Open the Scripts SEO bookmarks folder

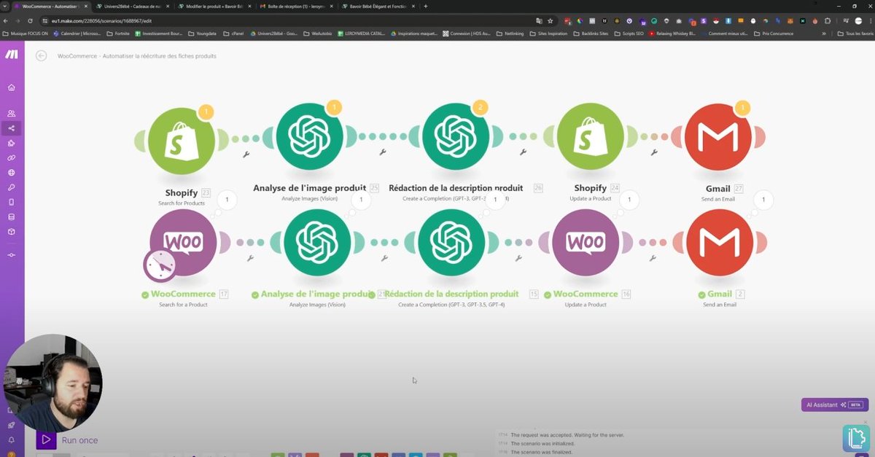[631, 34]
